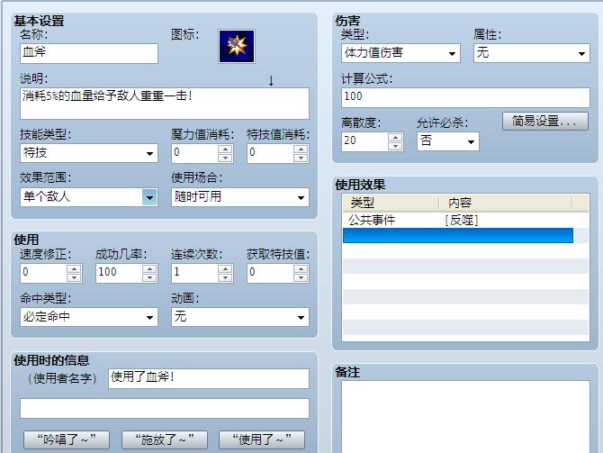Open the 动画 dropdown showing 无

pyautogui.click(x=240, y=317)
